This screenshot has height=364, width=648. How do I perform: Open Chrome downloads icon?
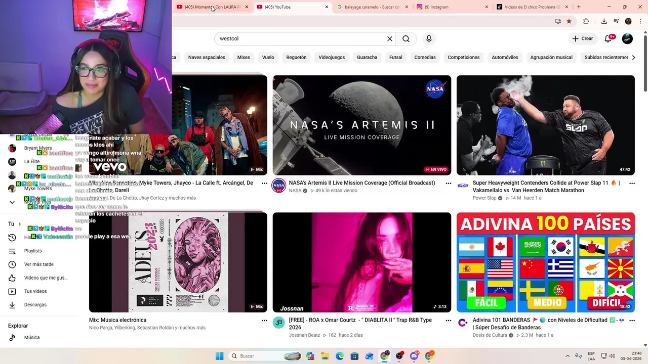coord(604,21)
